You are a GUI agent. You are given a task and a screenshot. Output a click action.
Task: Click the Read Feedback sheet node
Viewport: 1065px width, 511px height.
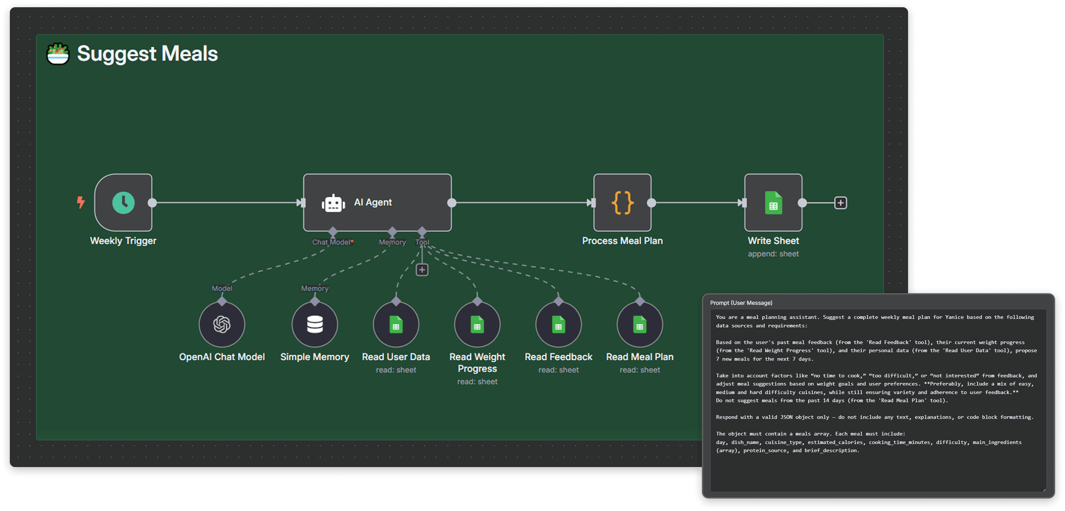tap(558, 324)
